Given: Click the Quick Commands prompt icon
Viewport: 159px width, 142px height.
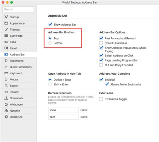Looking at the screenshot, I should pos(6,67).
